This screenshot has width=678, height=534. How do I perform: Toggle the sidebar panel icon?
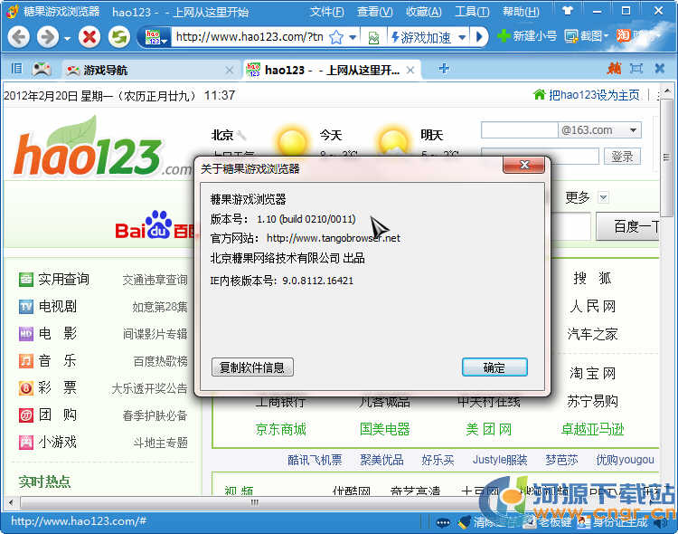click(16, 69)
